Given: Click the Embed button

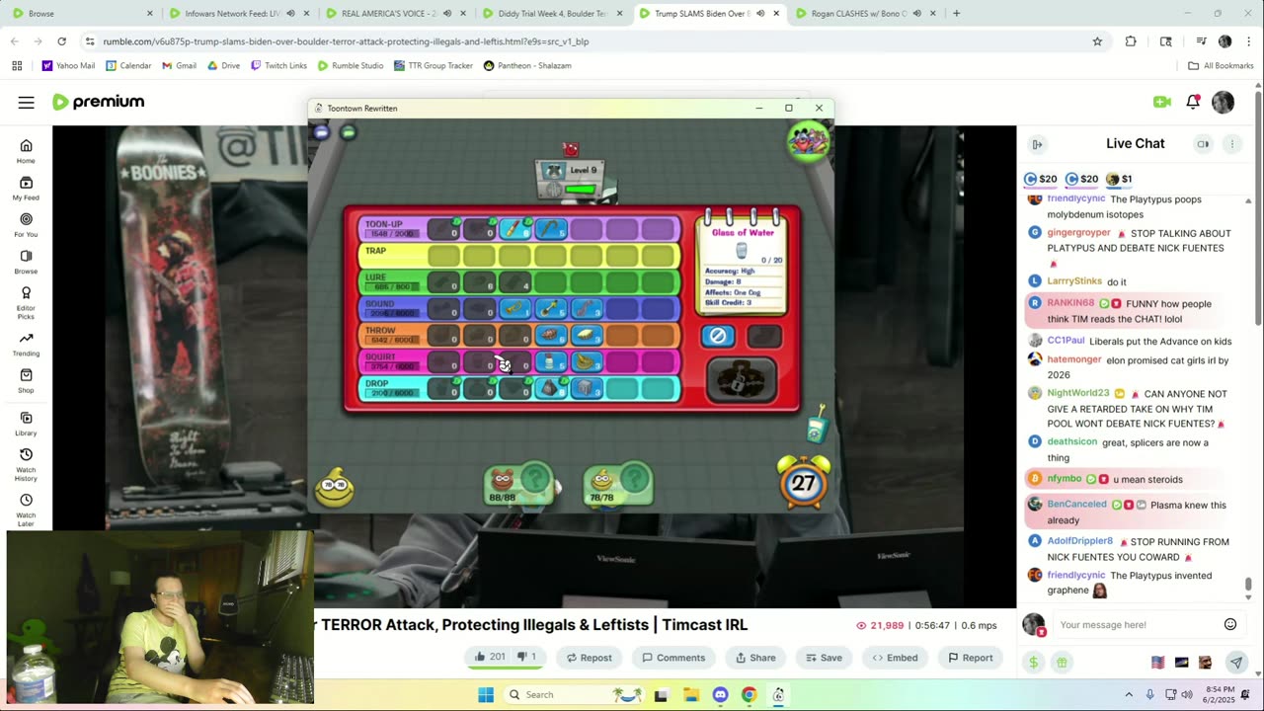Looking at the screenshot, I should 896,657.
